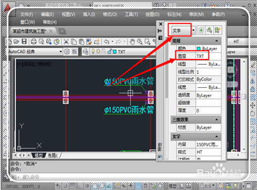Viewport: 257px width, 190px height.
Task: Open the 帮助(H) menu
Action: pyautogui.click(x=50, y=22)
